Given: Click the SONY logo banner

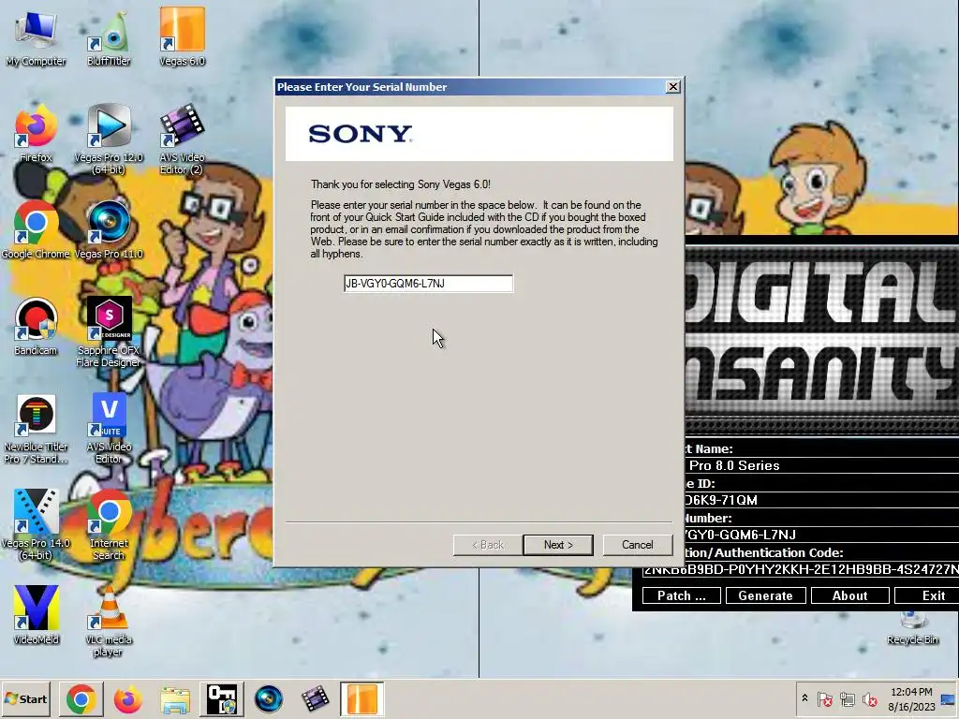Looking at the screenshot, I should point(479,134).
